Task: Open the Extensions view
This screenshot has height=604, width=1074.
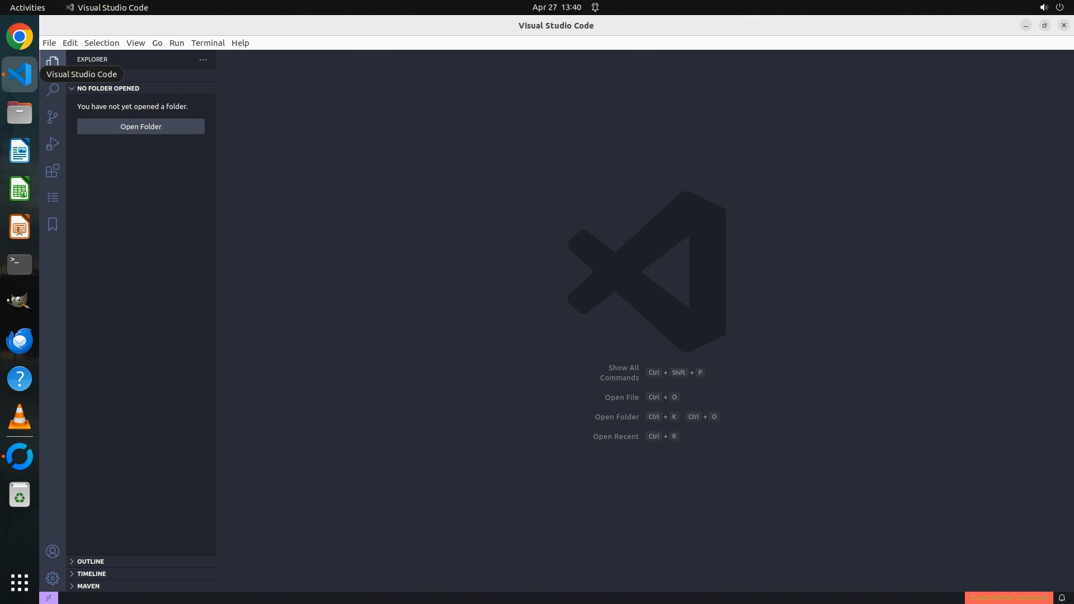Action: pos(53,171)
